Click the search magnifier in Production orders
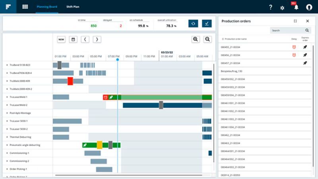Viewport: 318px width, 179px height. (x=307, y=30)
